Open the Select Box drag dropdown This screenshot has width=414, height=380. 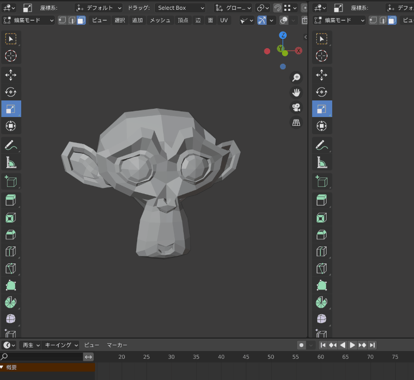pyautogui.click(x=180, y=8)
